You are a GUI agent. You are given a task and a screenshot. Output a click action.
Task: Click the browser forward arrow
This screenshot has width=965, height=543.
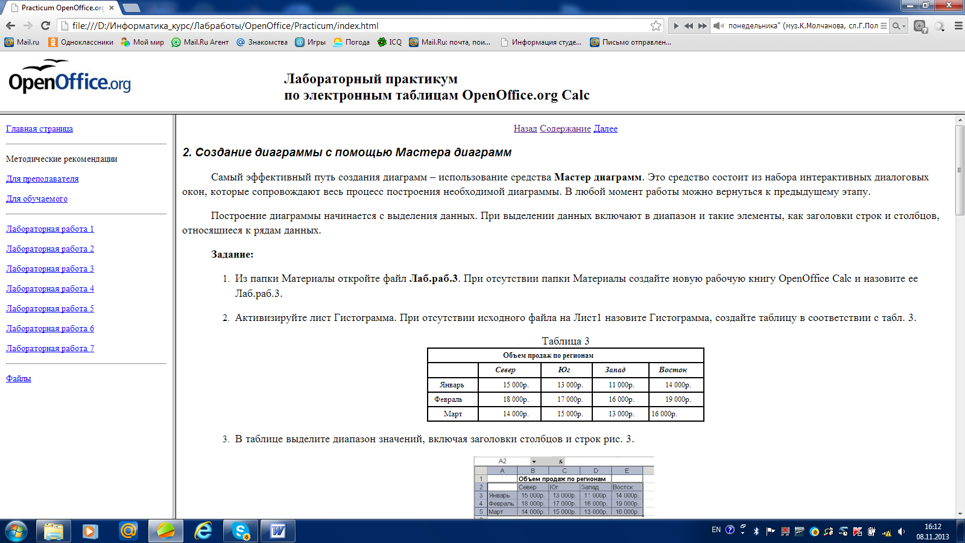[28, 25]
